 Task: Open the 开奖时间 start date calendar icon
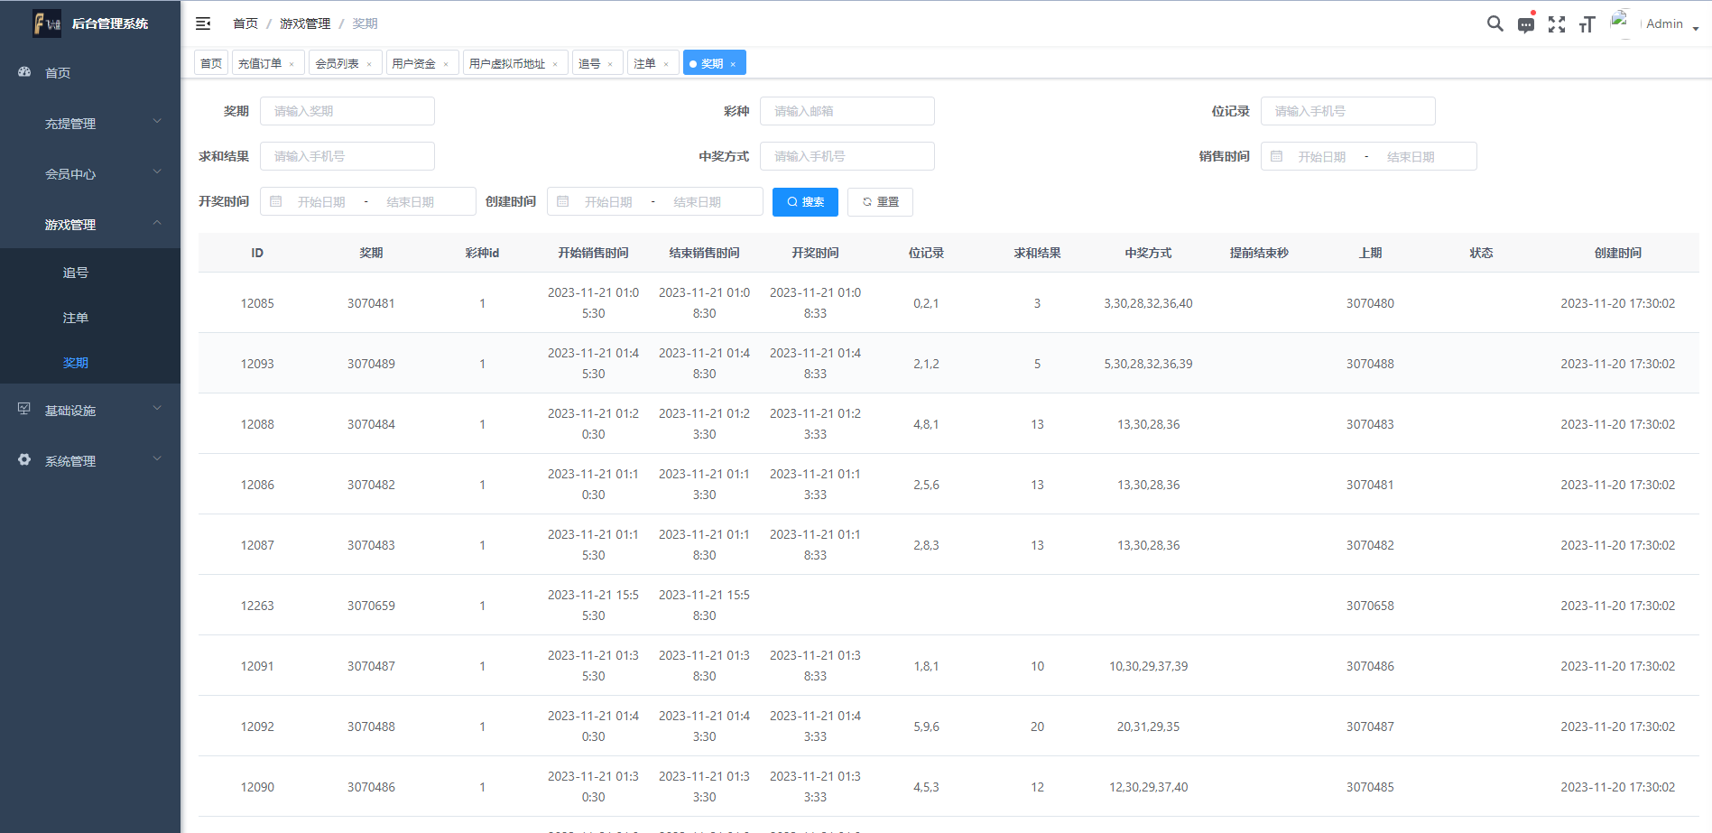pyautogui.click(x=276, y=200)
